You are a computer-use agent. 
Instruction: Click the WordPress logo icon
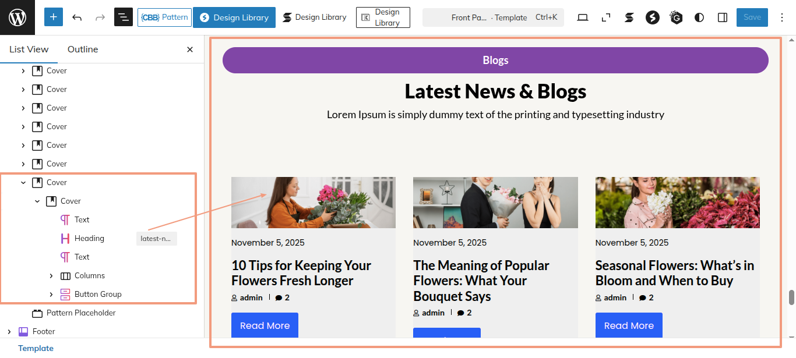coord(17,17)
